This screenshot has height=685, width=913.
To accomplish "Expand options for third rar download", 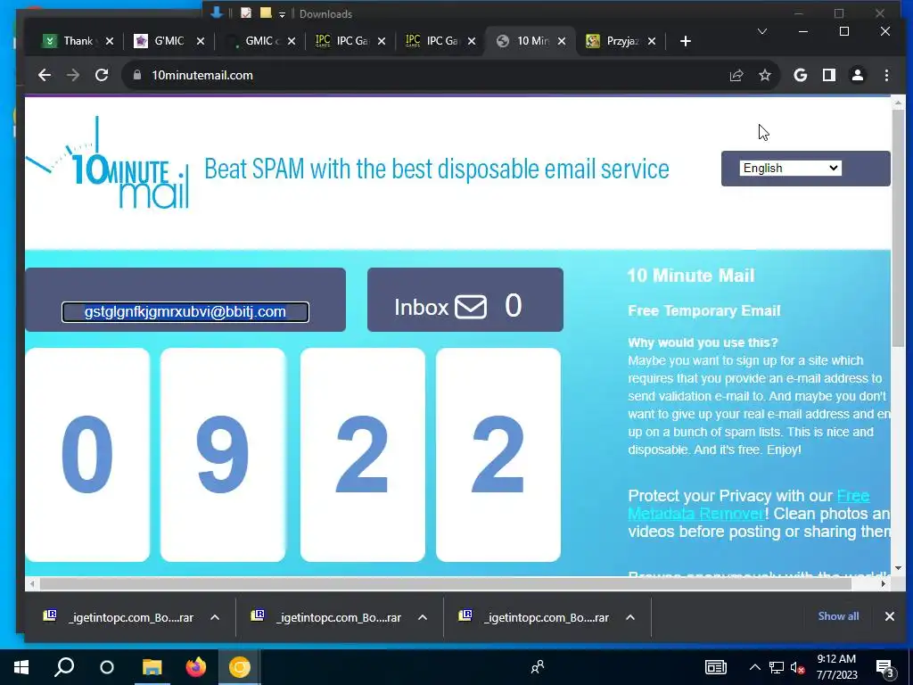I will pyautogui.click(x=630, y=617).
